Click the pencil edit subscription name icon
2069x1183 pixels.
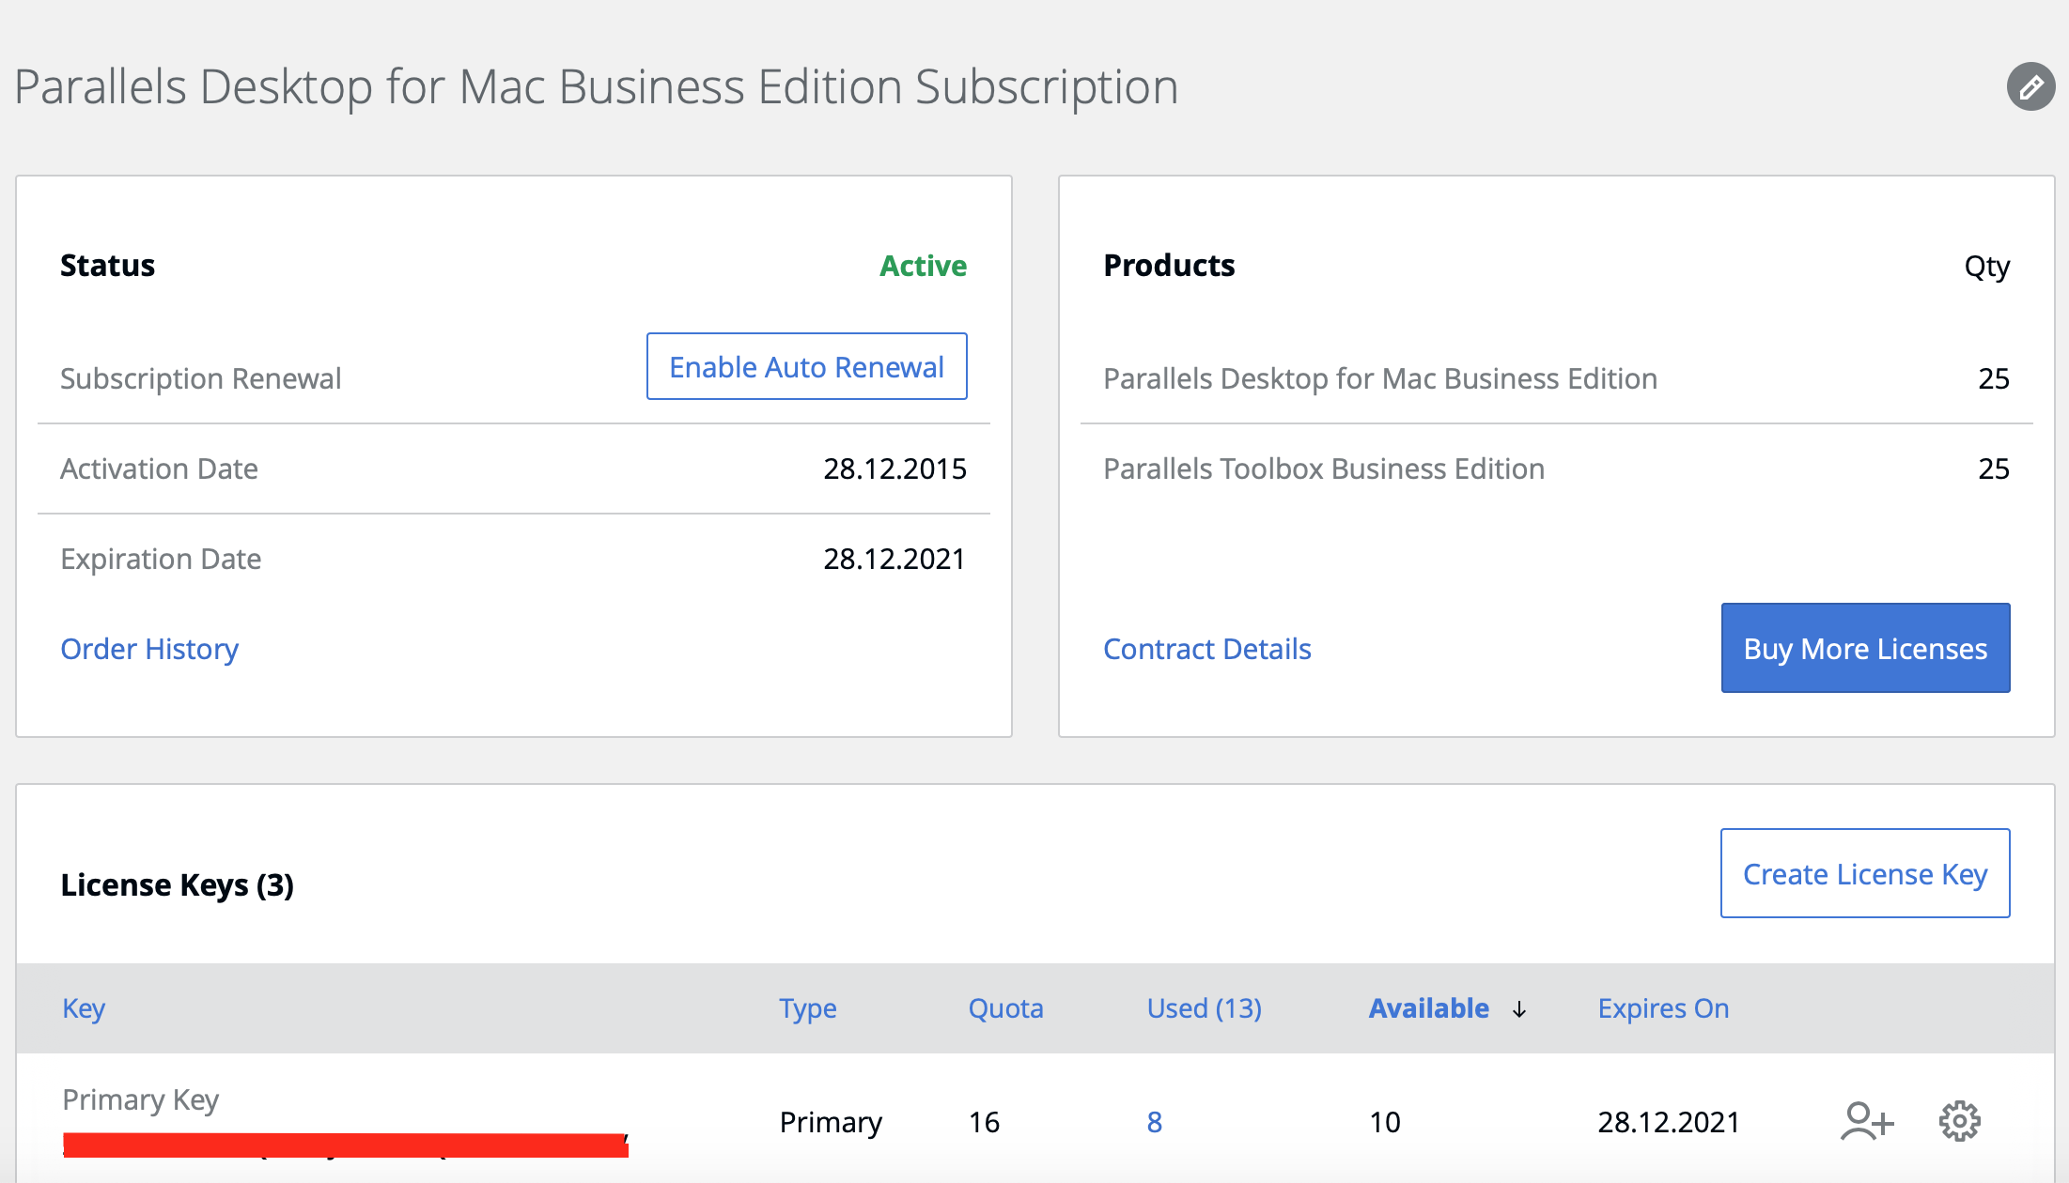click(2030, 87)
